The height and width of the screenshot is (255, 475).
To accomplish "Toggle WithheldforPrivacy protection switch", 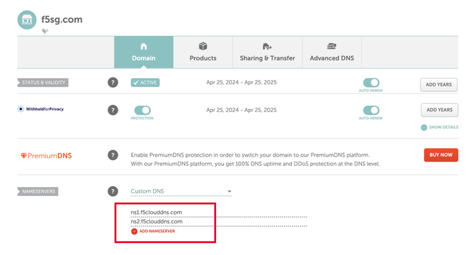I will coord(142,110).
